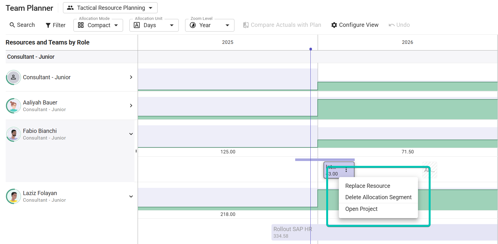
Task: Select Open Project in context menu
Action: 361,209
